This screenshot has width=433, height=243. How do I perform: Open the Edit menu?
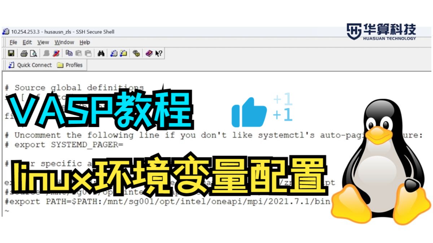(27, 42)
